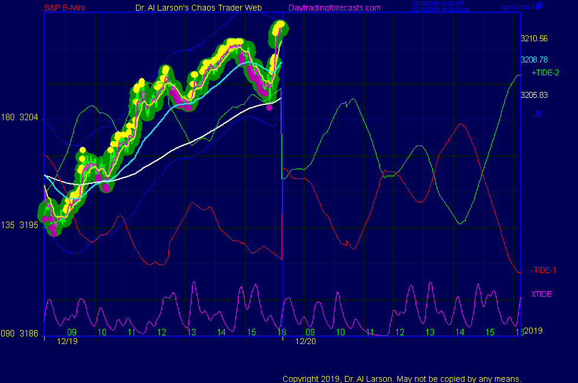This screenshot has width=578, height=383.
Task: Click the white price value 3205.83
Action: coord(534,95)
